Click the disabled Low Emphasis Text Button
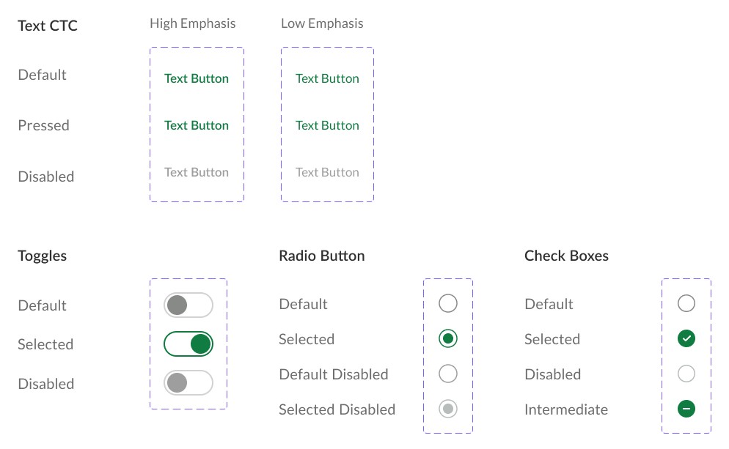This screenshot has height=449, width=729. tap(327, 172)
